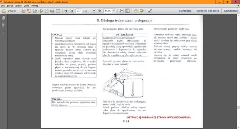Go to previous page with up arrow
Viewport: 240px width, 129px height.
(x=66, y=11)
